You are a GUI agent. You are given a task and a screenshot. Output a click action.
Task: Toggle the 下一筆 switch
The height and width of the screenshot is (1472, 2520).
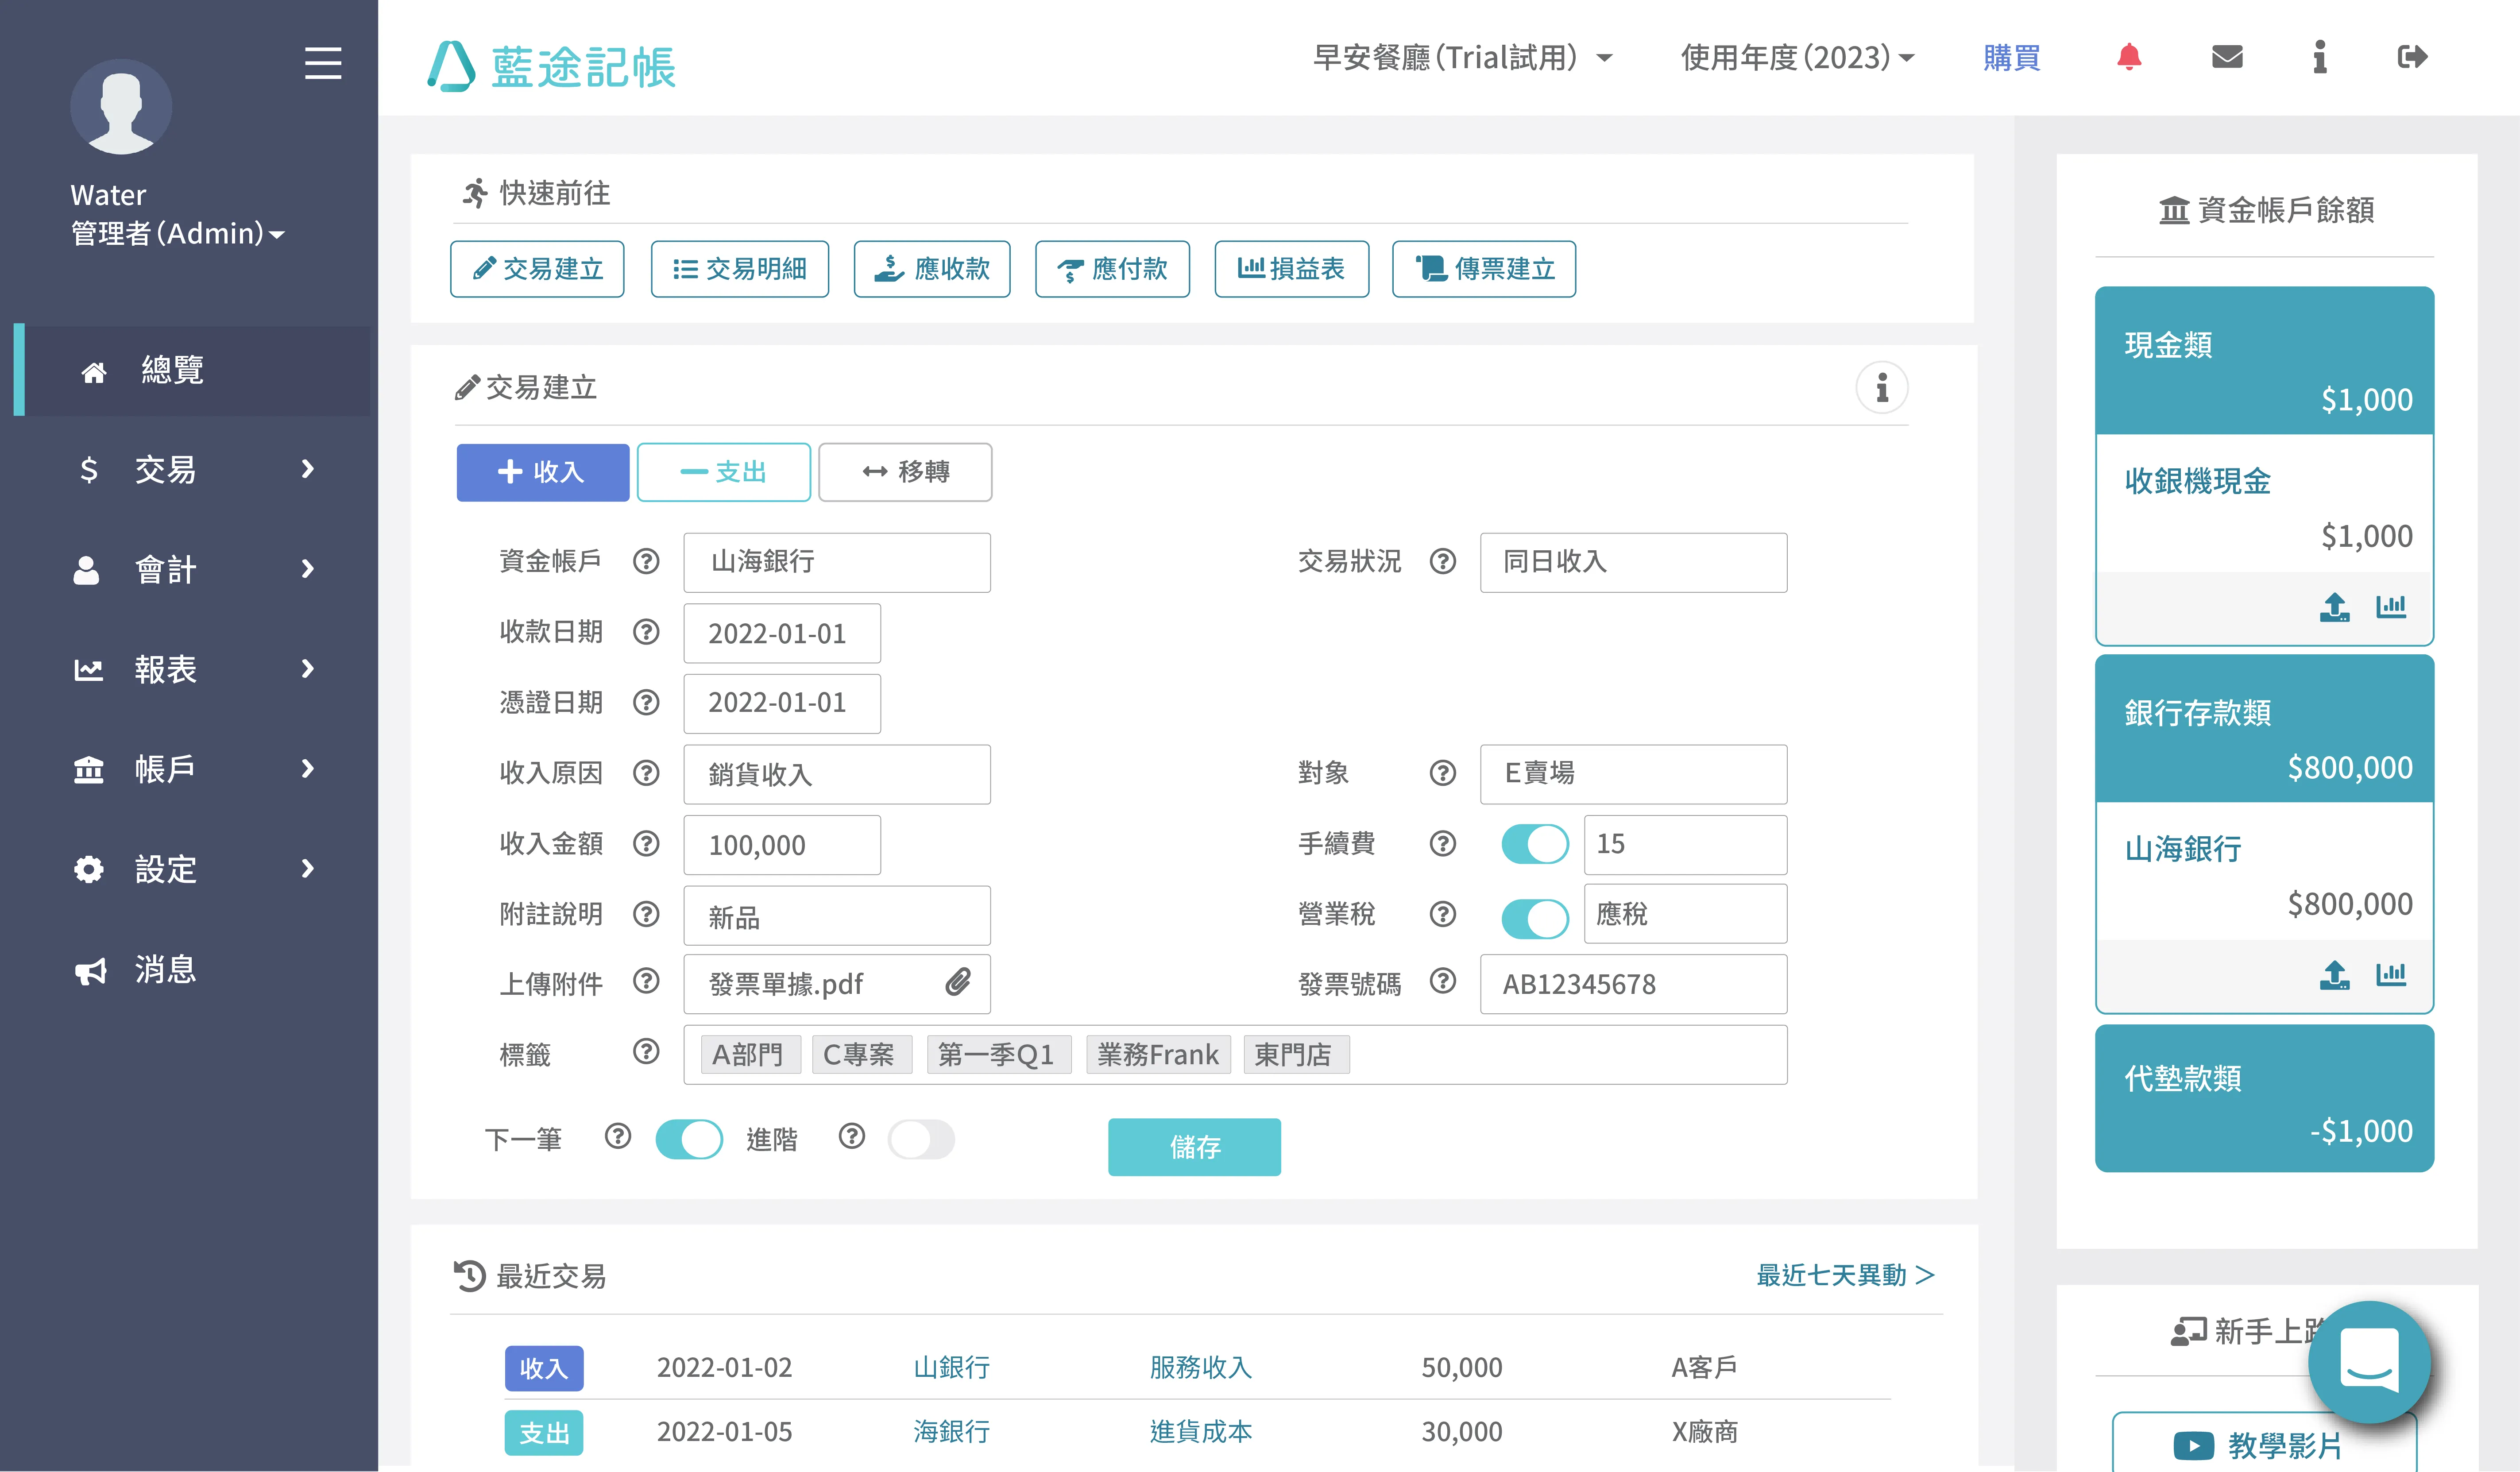[x=689, y=1139]
